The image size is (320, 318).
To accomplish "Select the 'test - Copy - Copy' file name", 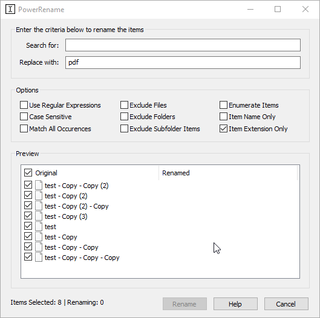I will (71, 247).
